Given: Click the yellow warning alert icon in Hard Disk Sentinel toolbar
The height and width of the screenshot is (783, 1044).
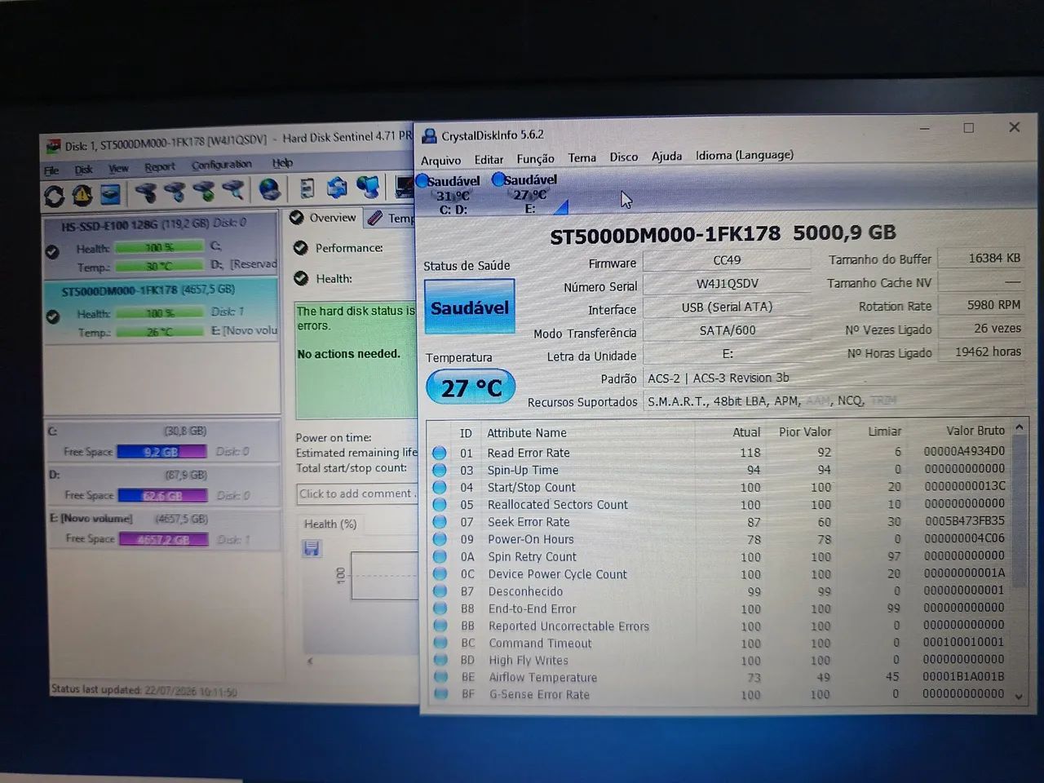Looking at the screenshot, I should [x=82, y=195].
